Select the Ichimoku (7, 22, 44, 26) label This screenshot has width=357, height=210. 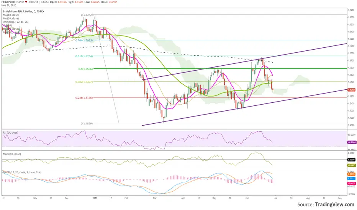tap(15, 22)
